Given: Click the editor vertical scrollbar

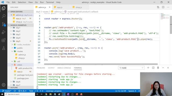Looking at the screenshot, I should 171,25.
